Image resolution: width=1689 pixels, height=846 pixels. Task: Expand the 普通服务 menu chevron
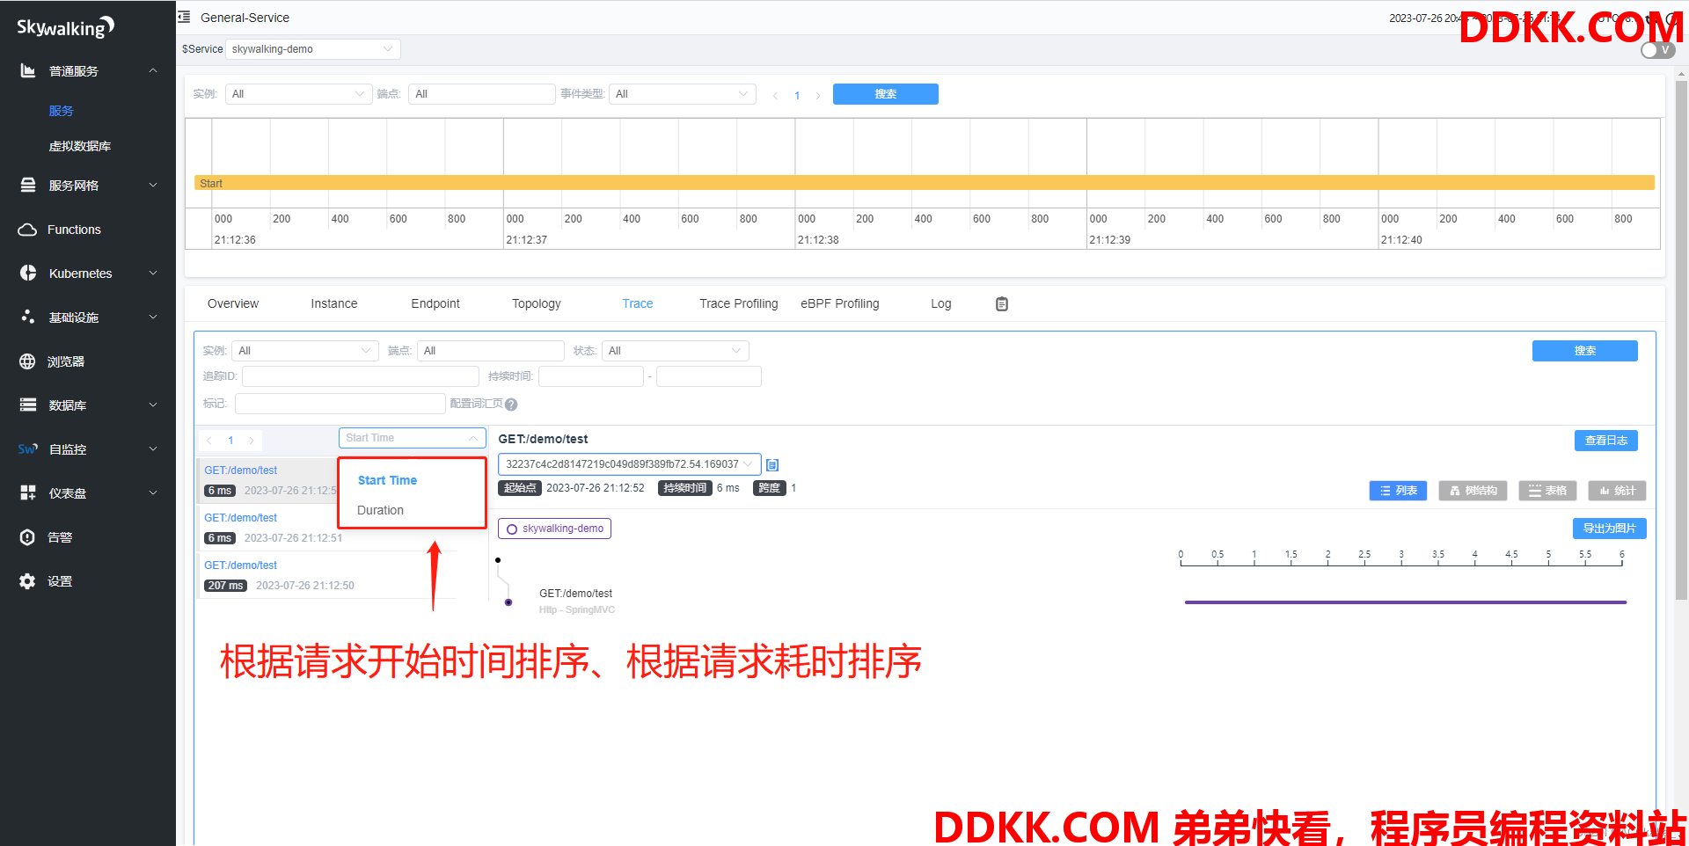pos(153,70)
